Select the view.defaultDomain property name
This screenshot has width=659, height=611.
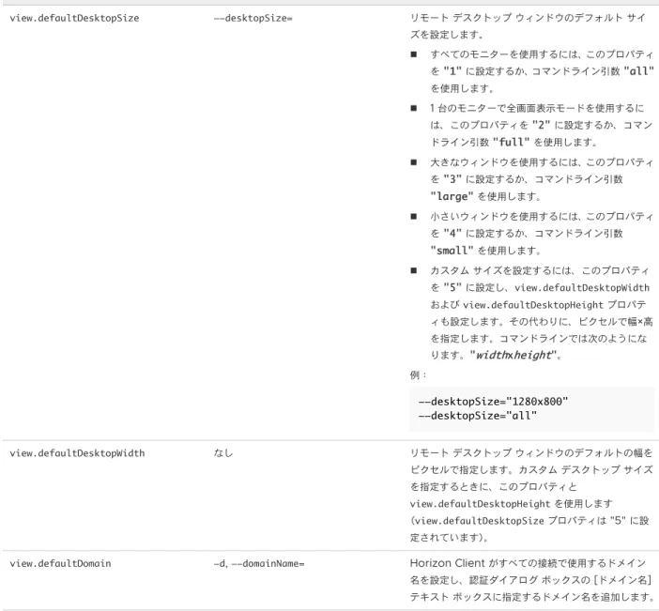60,563
